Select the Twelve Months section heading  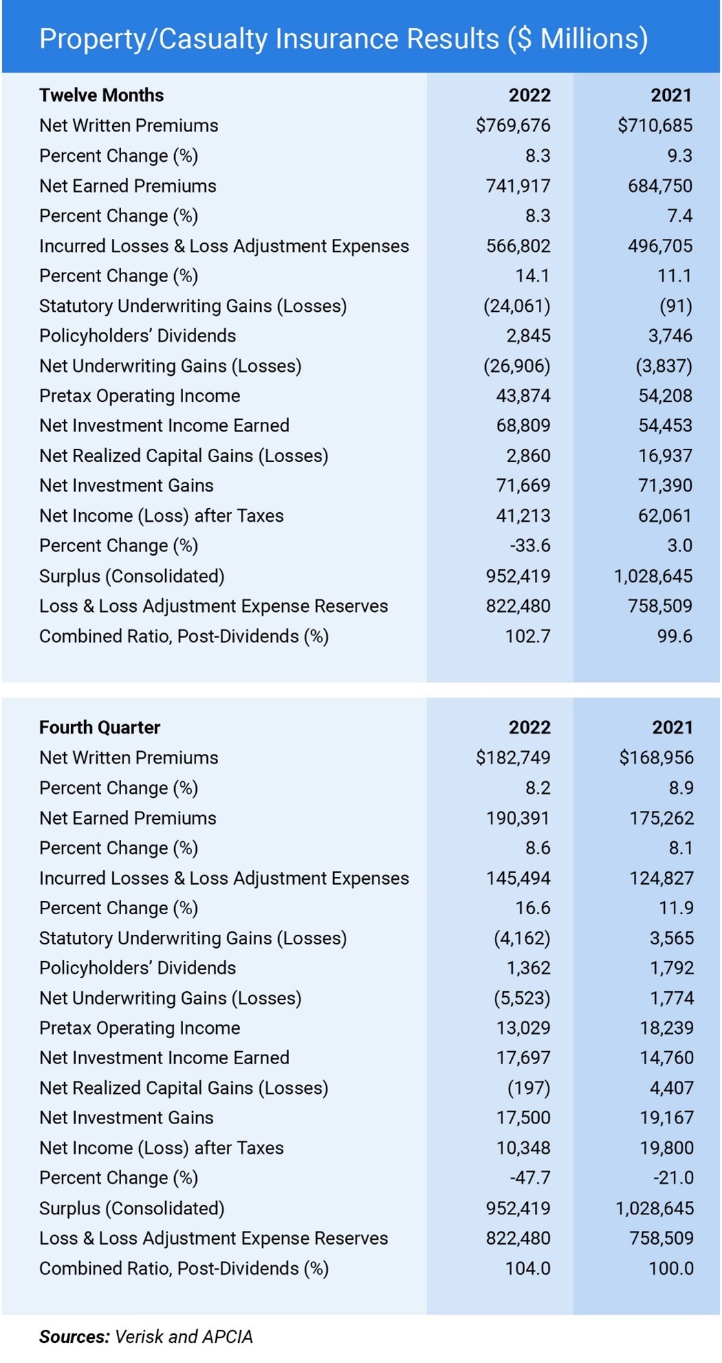(101, 95)
